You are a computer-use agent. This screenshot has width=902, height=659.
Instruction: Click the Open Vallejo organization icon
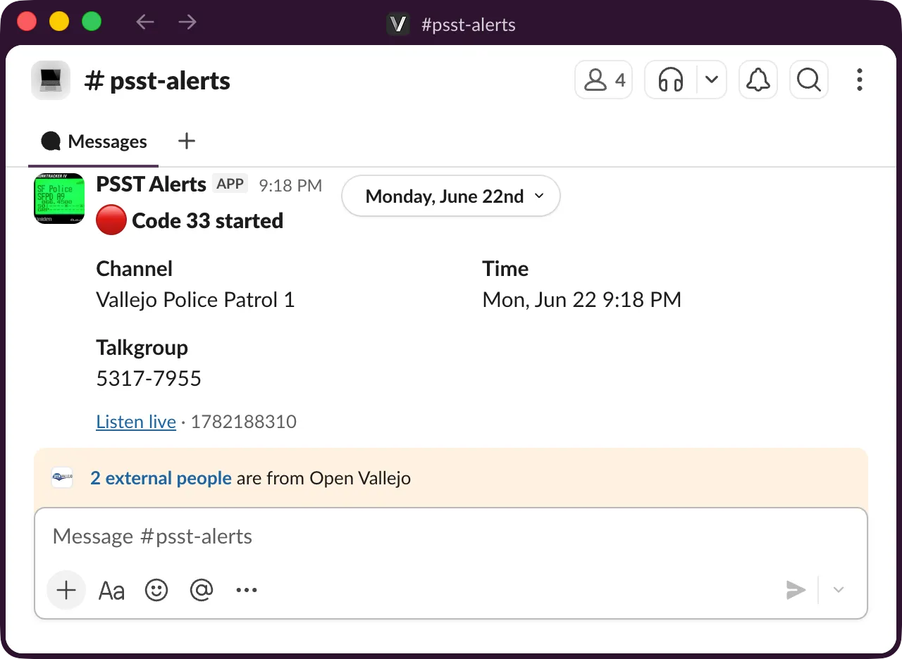click(x=62, y=478)
